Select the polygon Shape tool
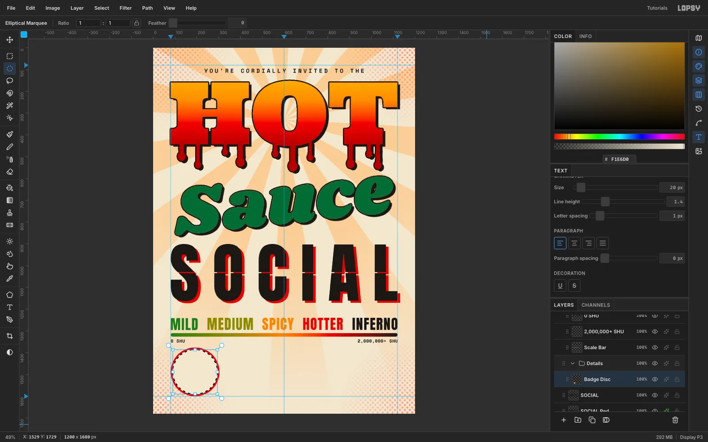 [x=10, y=295]
